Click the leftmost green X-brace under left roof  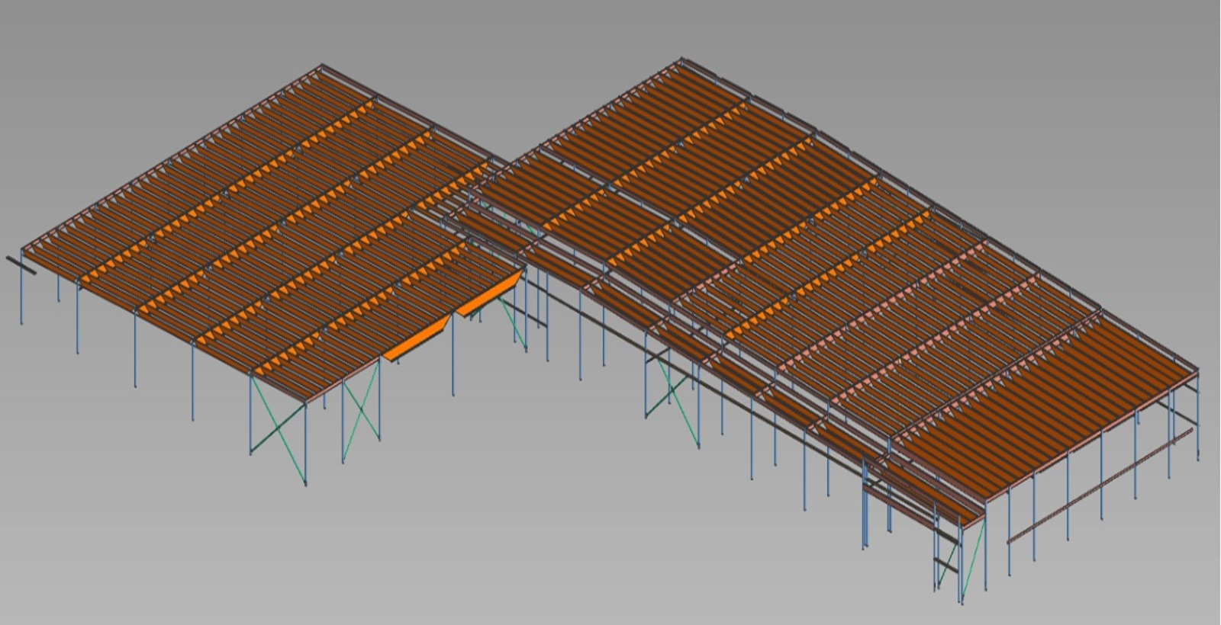pos(279,427)
